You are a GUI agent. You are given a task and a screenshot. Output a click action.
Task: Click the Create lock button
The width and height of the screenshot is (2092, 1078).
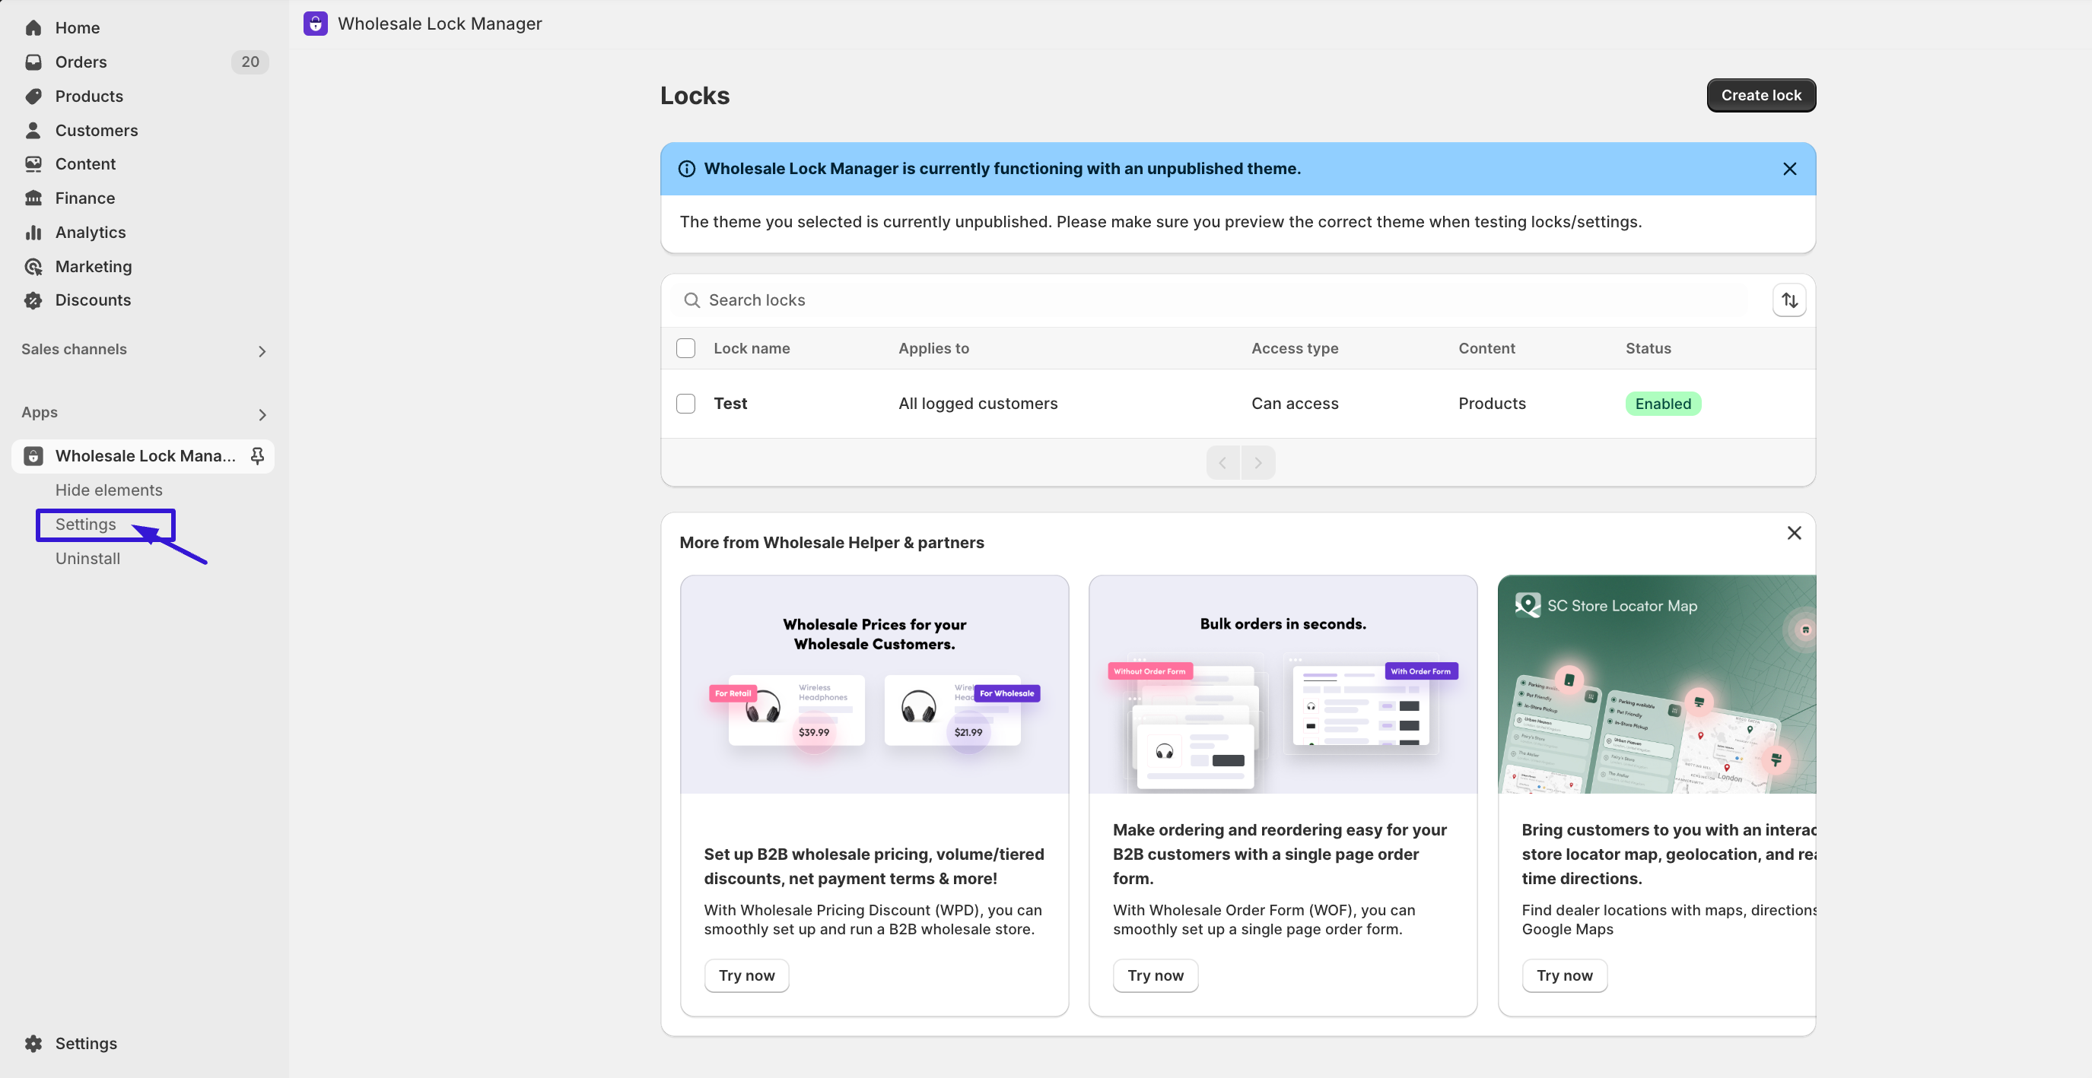1760,95
